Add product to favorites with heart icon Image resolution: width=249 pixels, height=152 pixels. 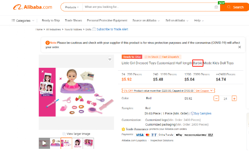pyautogui.click(x=110, y=59)
